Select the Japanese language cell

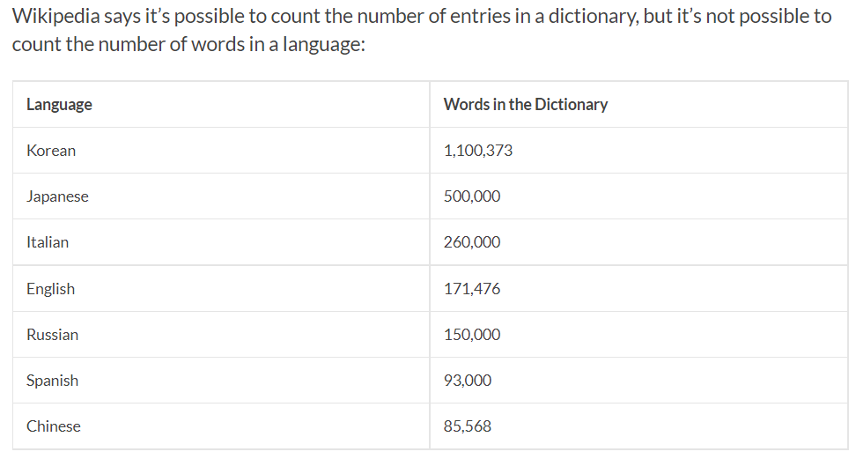pos(57,196)
